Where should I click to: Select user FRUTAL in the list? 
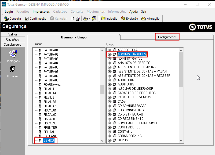click(49, 132)
